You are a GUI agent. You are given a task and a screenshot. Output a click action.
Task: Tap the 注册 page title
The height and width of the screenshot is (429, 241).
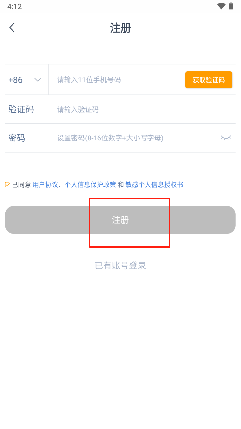(x=120, y=28)
